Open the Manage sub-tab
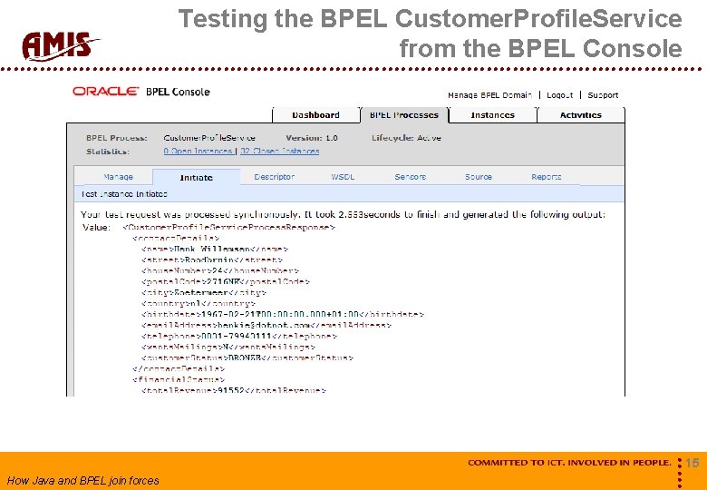 click(118, 177)
